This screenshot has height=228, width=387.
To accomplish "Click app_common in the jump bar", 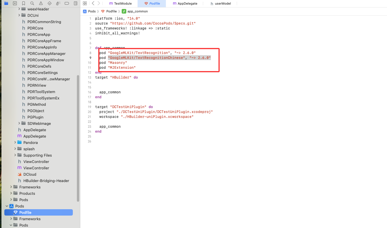I will click(x=137, y=11).
